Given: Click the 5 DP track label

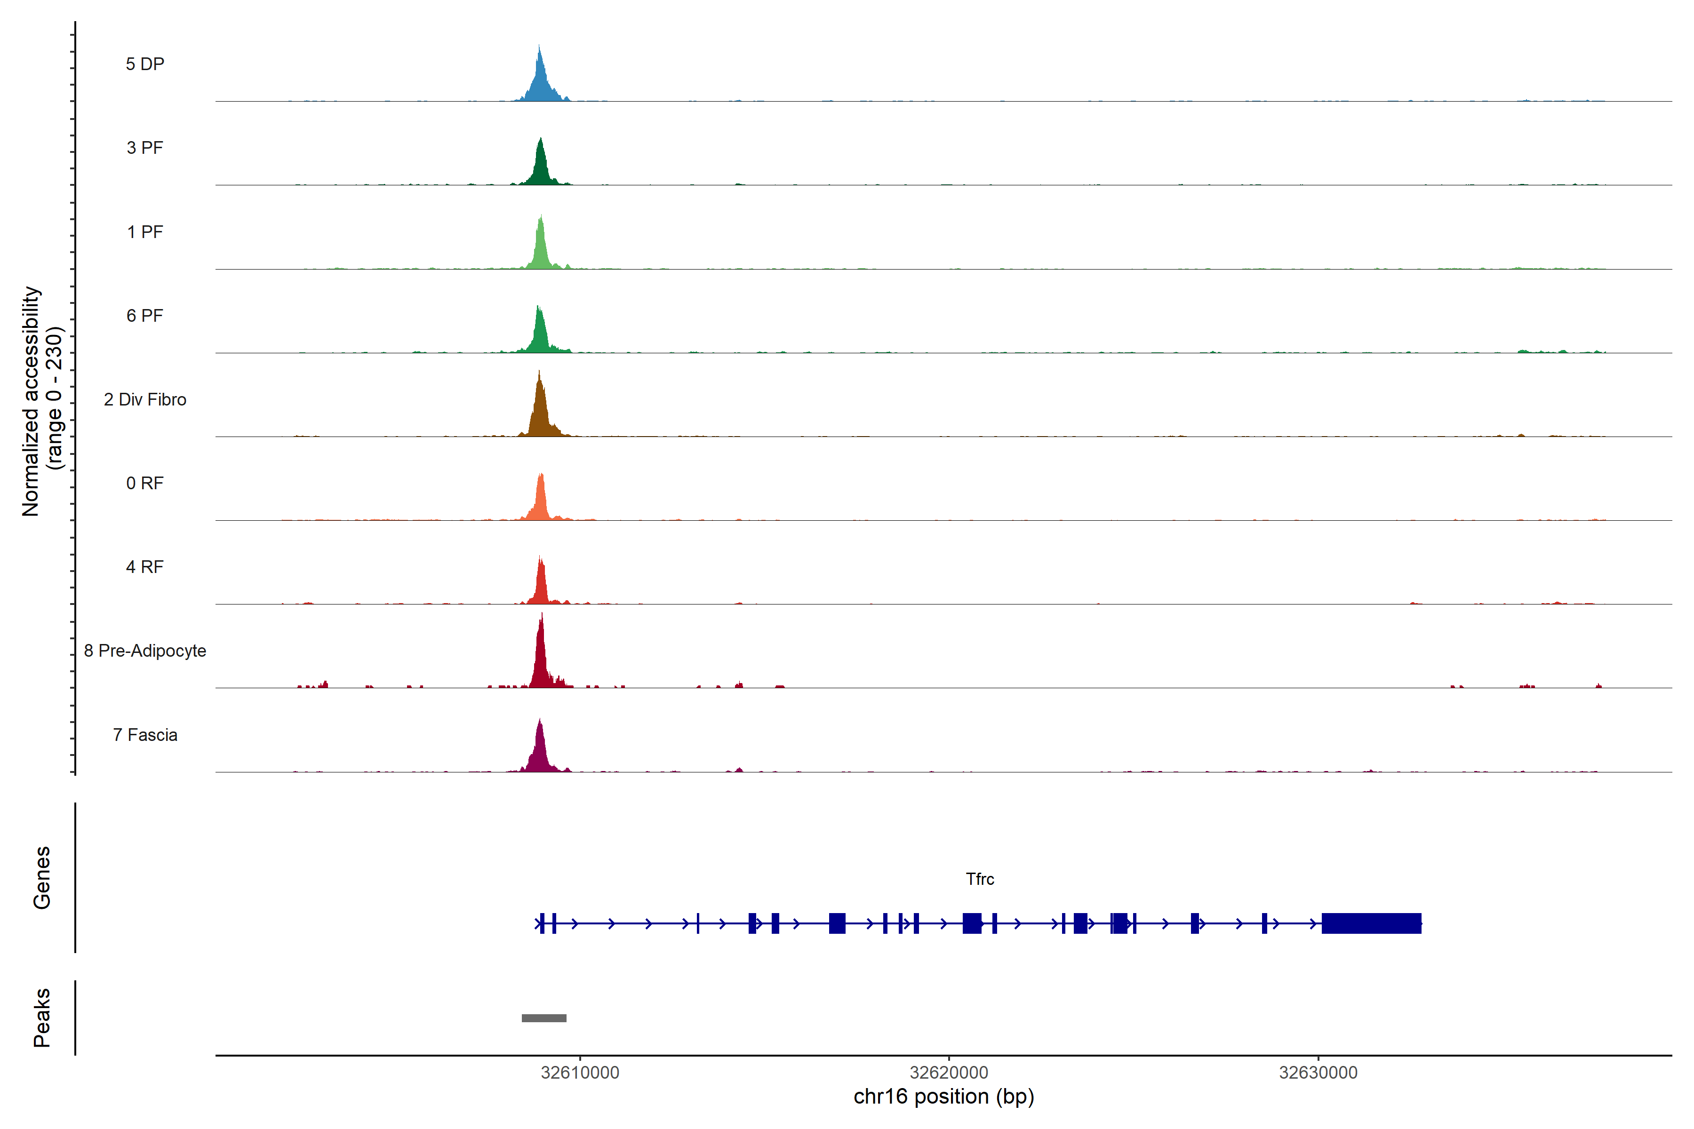Looking at the screenshot, I should coord(145,64).
